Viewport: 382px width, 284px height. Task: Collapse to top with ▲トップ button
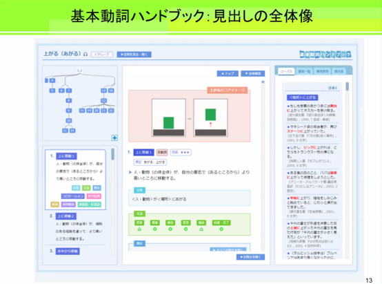(228, 73)
